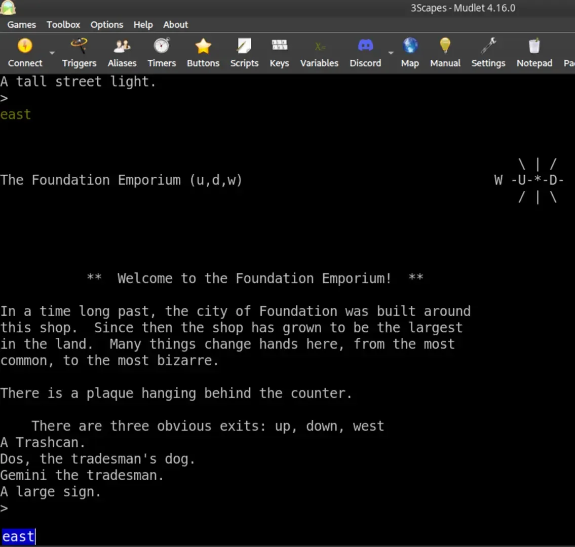The height and width of the screenshot is (547, 575).
Task: Expand the dropdown arrow beside Discord
Action: pyautogui.click(x=391, y=53)
